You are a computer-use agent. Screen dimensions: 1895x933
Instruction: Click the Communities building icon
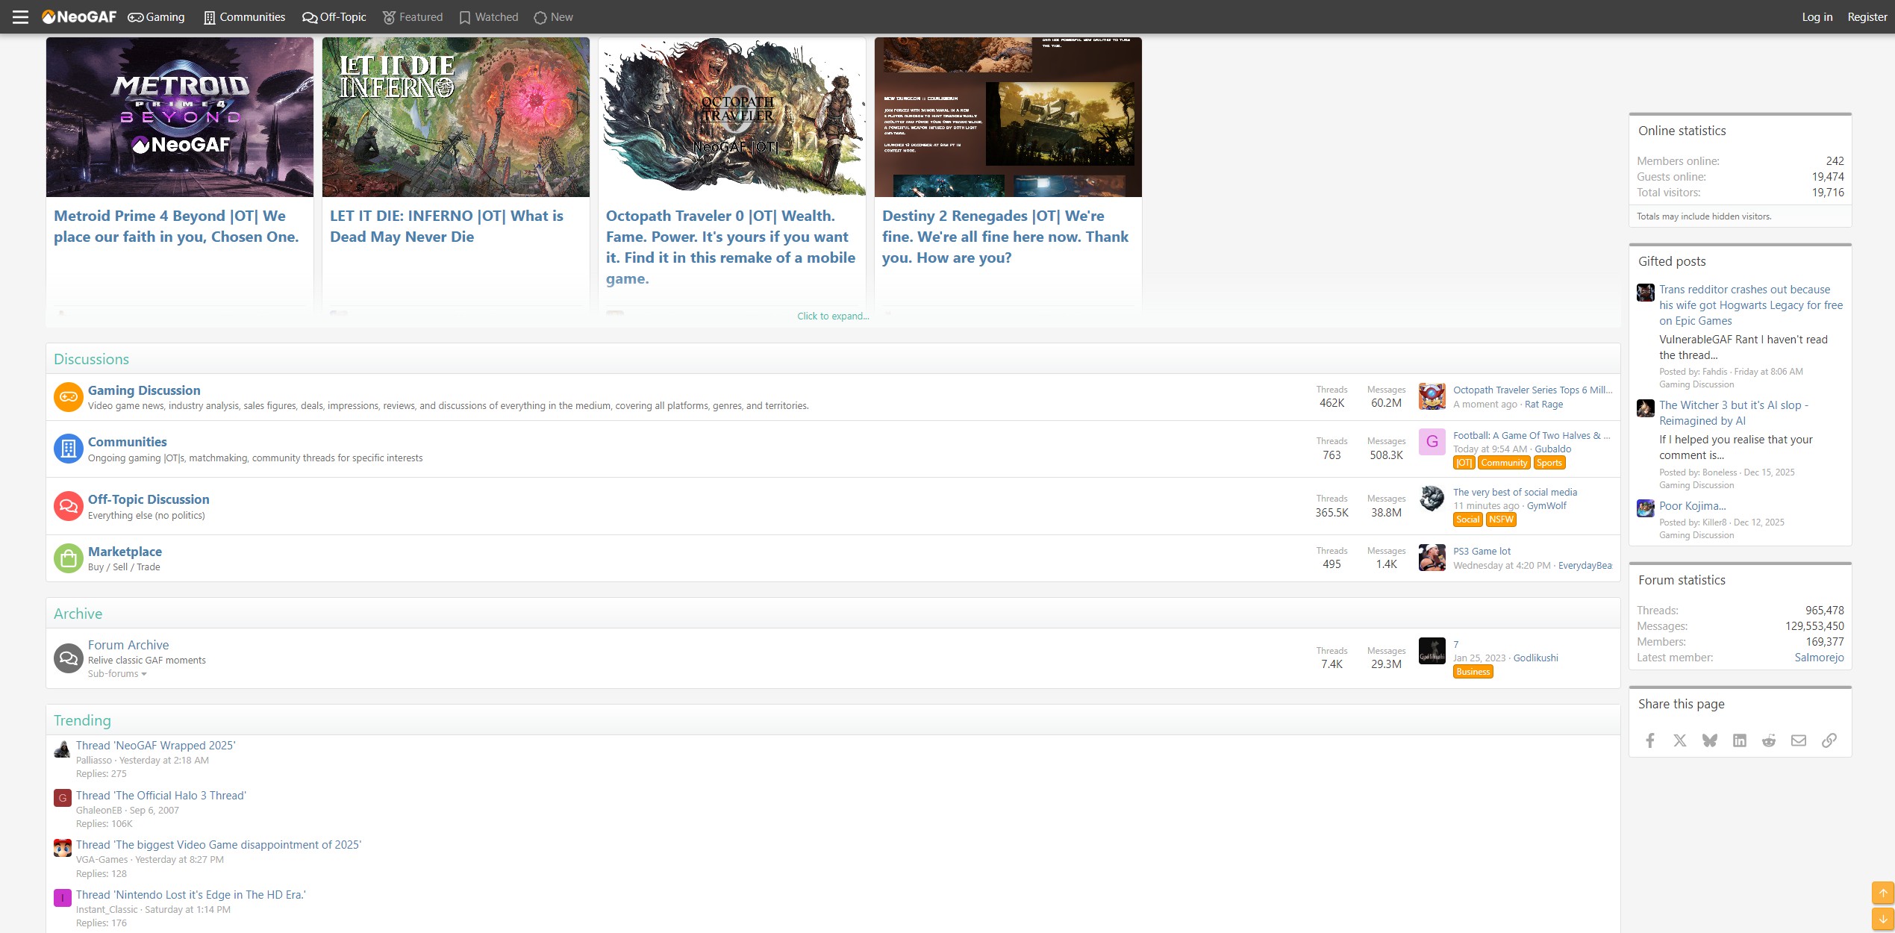pyautogui.click(x=68, y=448)
